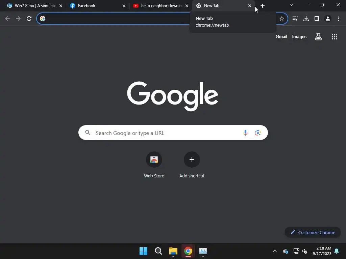Open Google Images link
Screen dimensions: 346x259
tap(299, 36)
